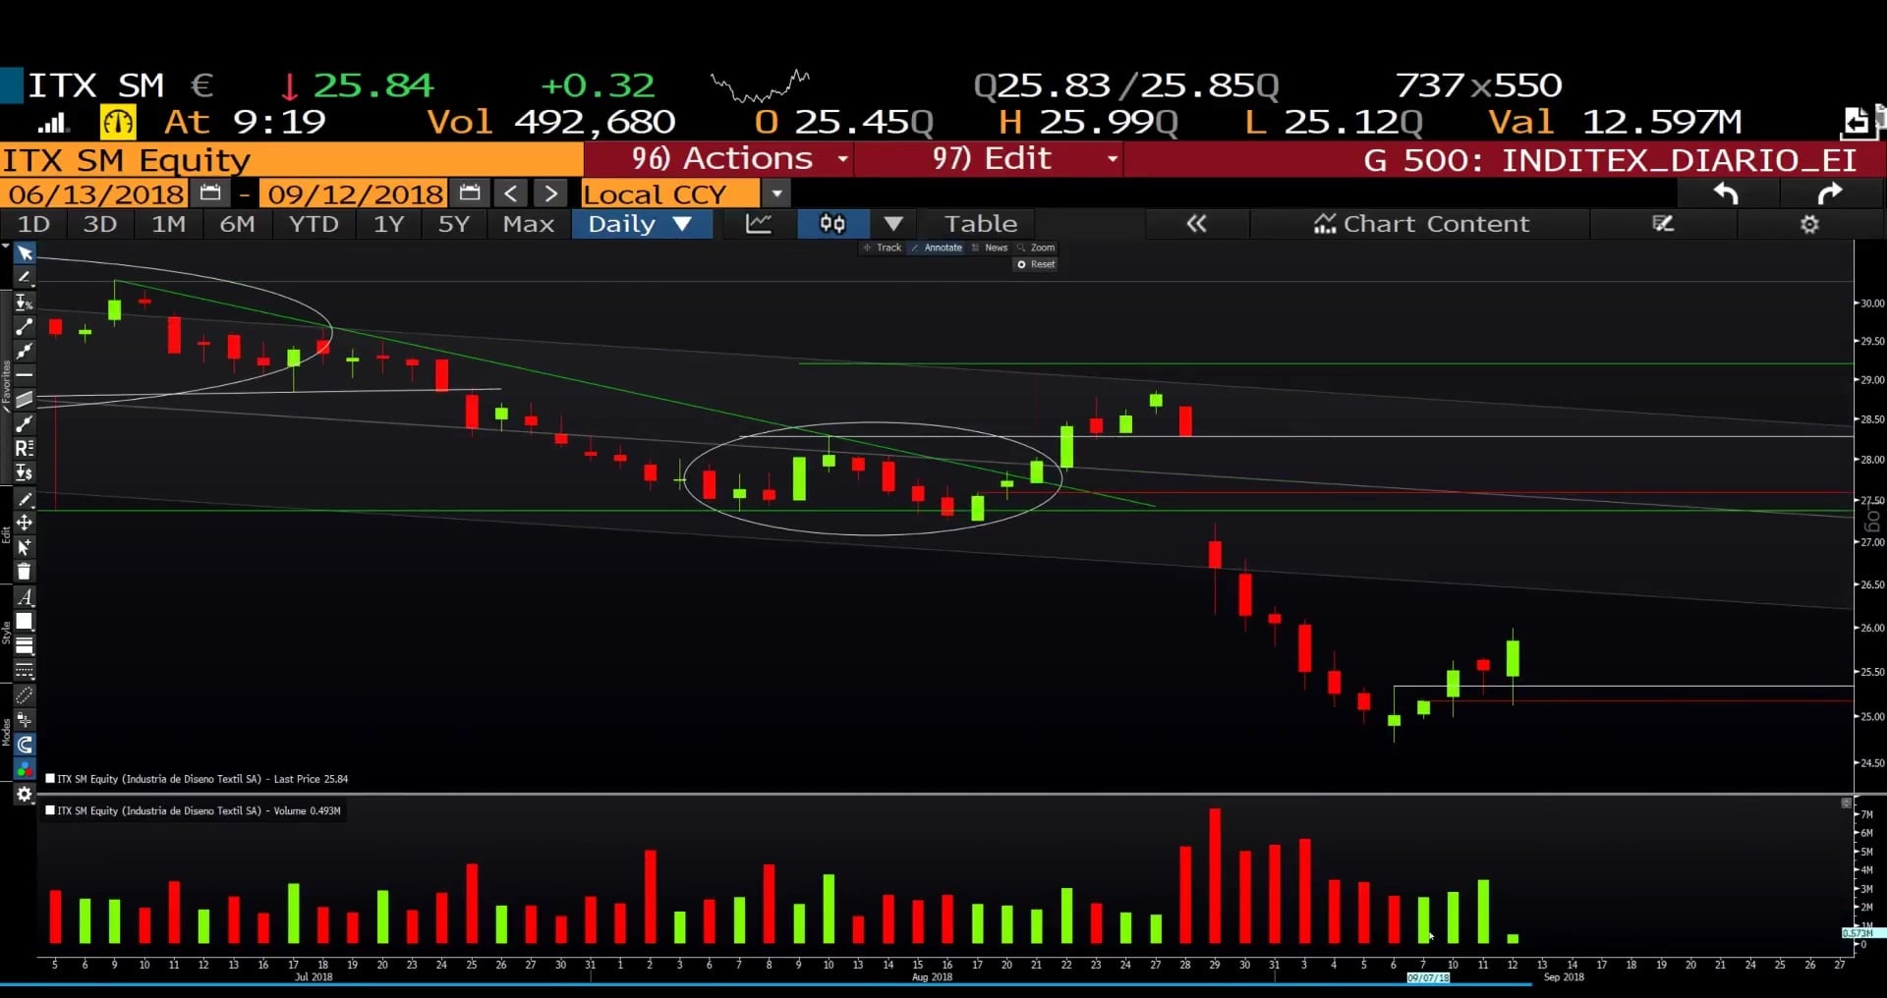Choose dashed line pattern style
The height and width of the screenshot is (998, 1887).
point(25,671)
